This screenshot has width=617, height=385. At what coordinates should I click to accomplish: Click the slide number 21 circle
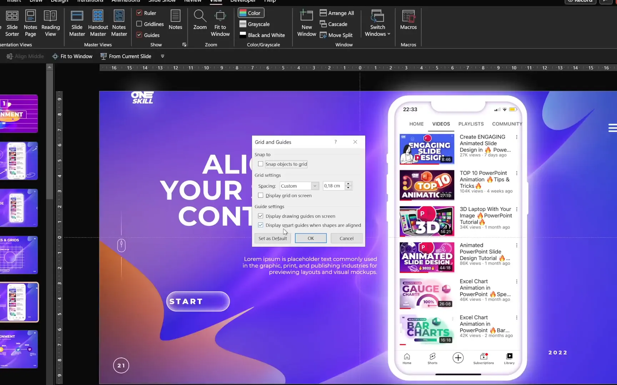tap(121, 365)
